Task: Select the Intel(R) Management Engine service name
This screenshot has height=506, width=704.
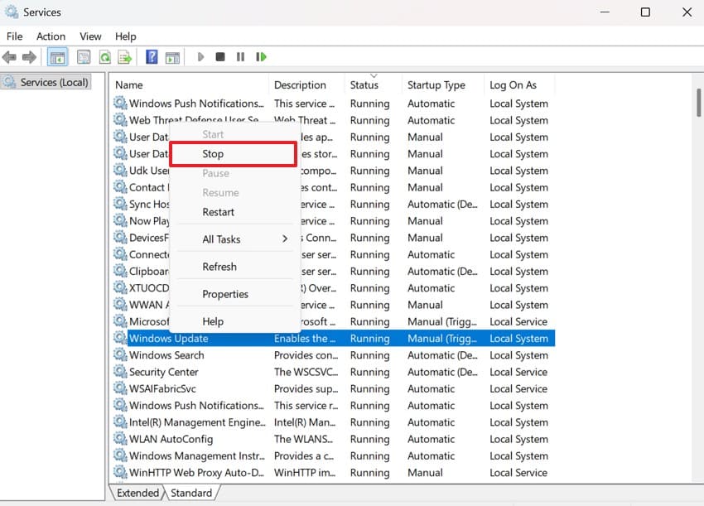Action: pos(197,422)
